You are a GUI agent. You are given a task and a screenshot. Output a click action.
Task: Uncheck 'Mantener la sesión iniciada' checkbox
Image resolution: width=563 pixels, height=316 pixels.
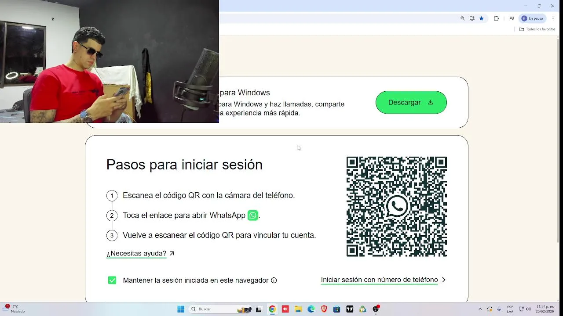tap(112, 280)
